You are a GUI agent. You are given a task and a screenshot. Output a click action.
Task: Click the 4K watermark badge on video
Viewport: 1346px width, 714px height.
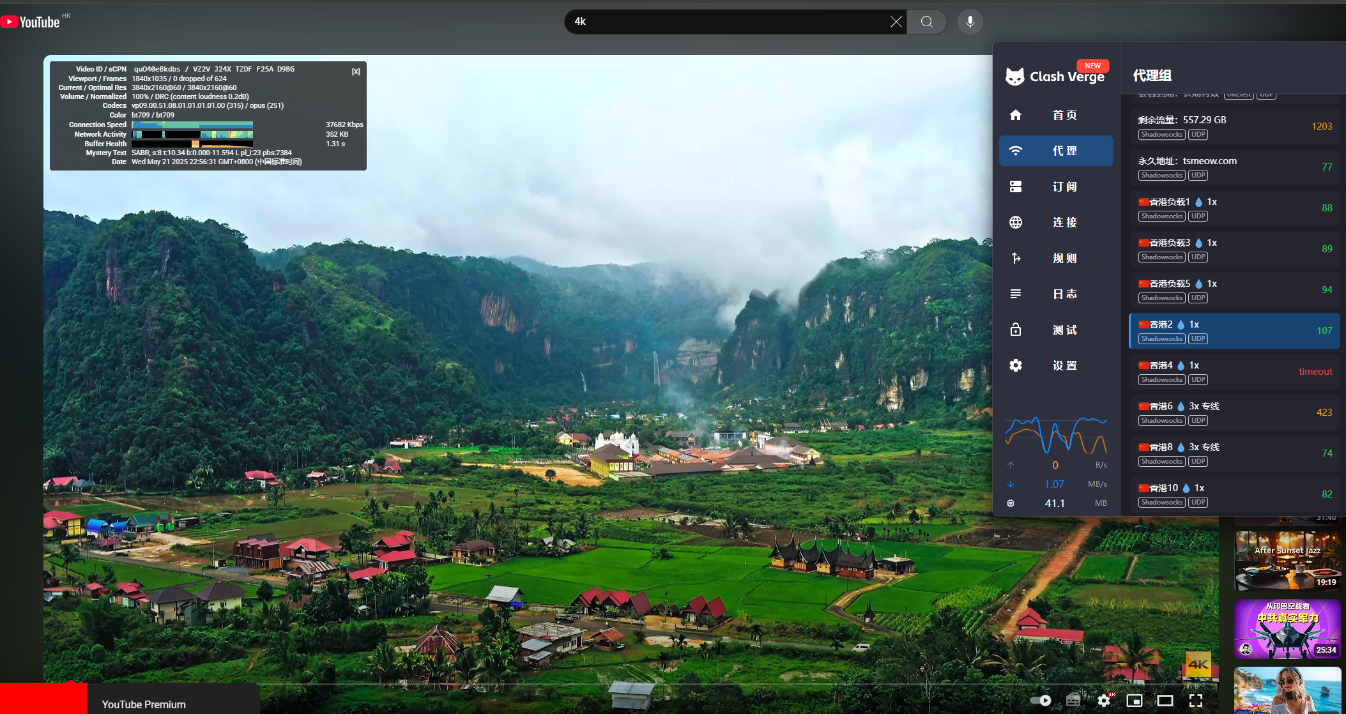pos(1198,664)
